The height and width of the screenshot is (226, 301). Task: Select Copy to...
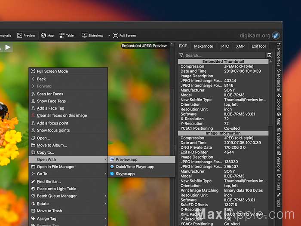tap(68, 153)
